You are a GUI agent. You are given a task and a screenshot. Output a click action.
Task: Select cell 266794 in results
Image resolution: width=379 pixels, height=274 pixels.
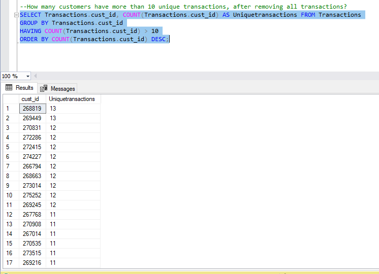tap(33, 166)
